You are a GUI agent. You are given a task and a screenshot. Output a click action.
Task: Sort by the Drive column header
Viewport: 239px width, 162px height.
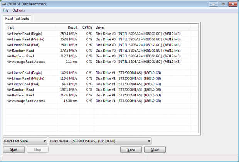(142, 27)
